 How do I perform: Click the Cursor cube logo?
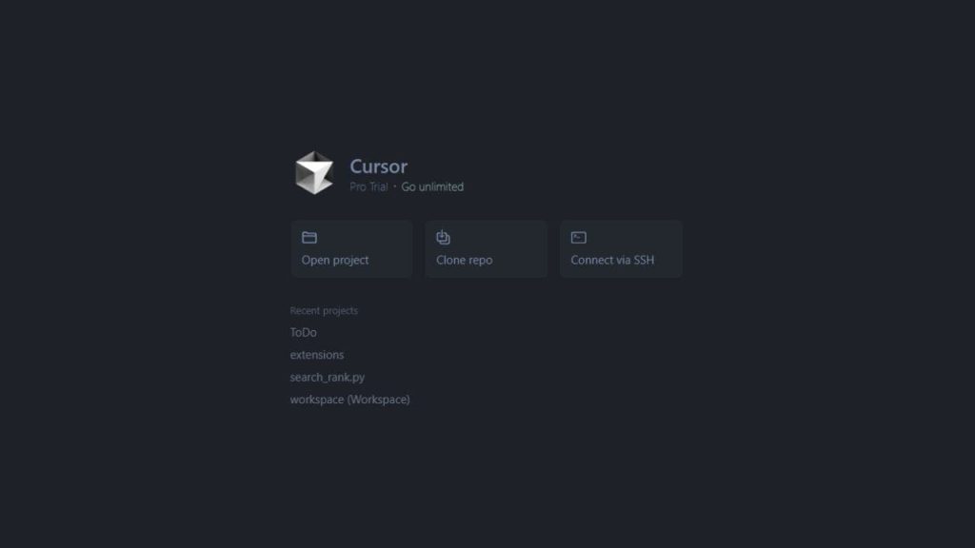tap(314, 173)
